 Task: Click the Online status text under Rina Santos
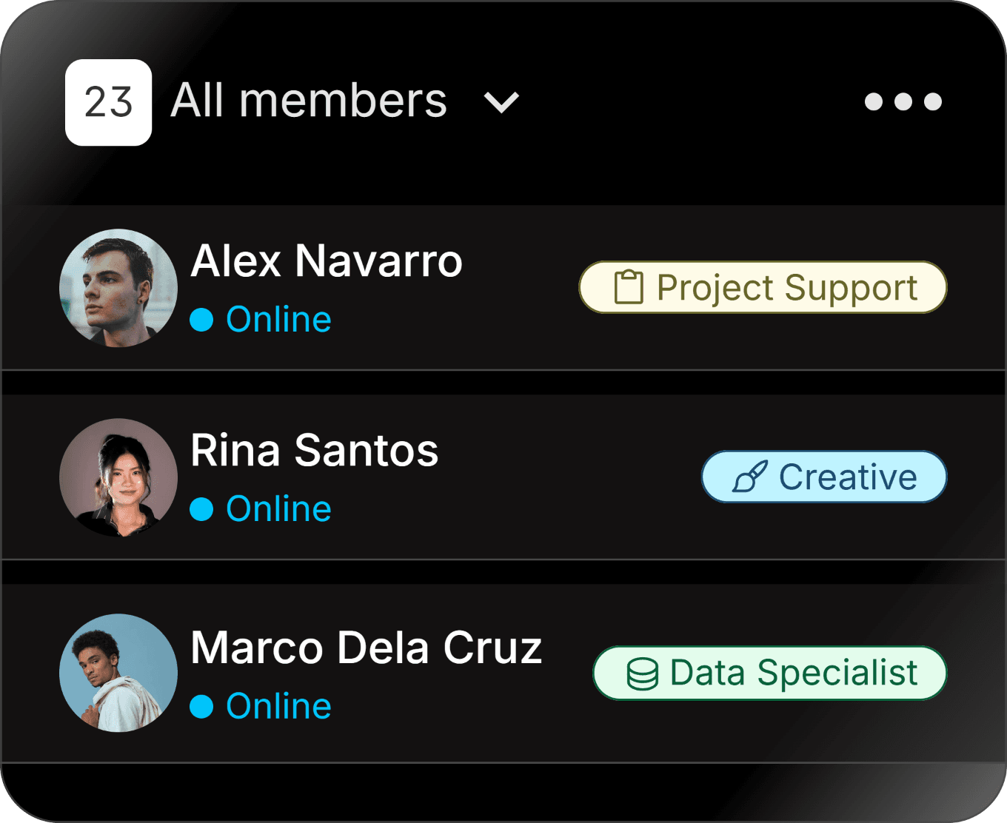pyautogui.click(x=278, y=509)
